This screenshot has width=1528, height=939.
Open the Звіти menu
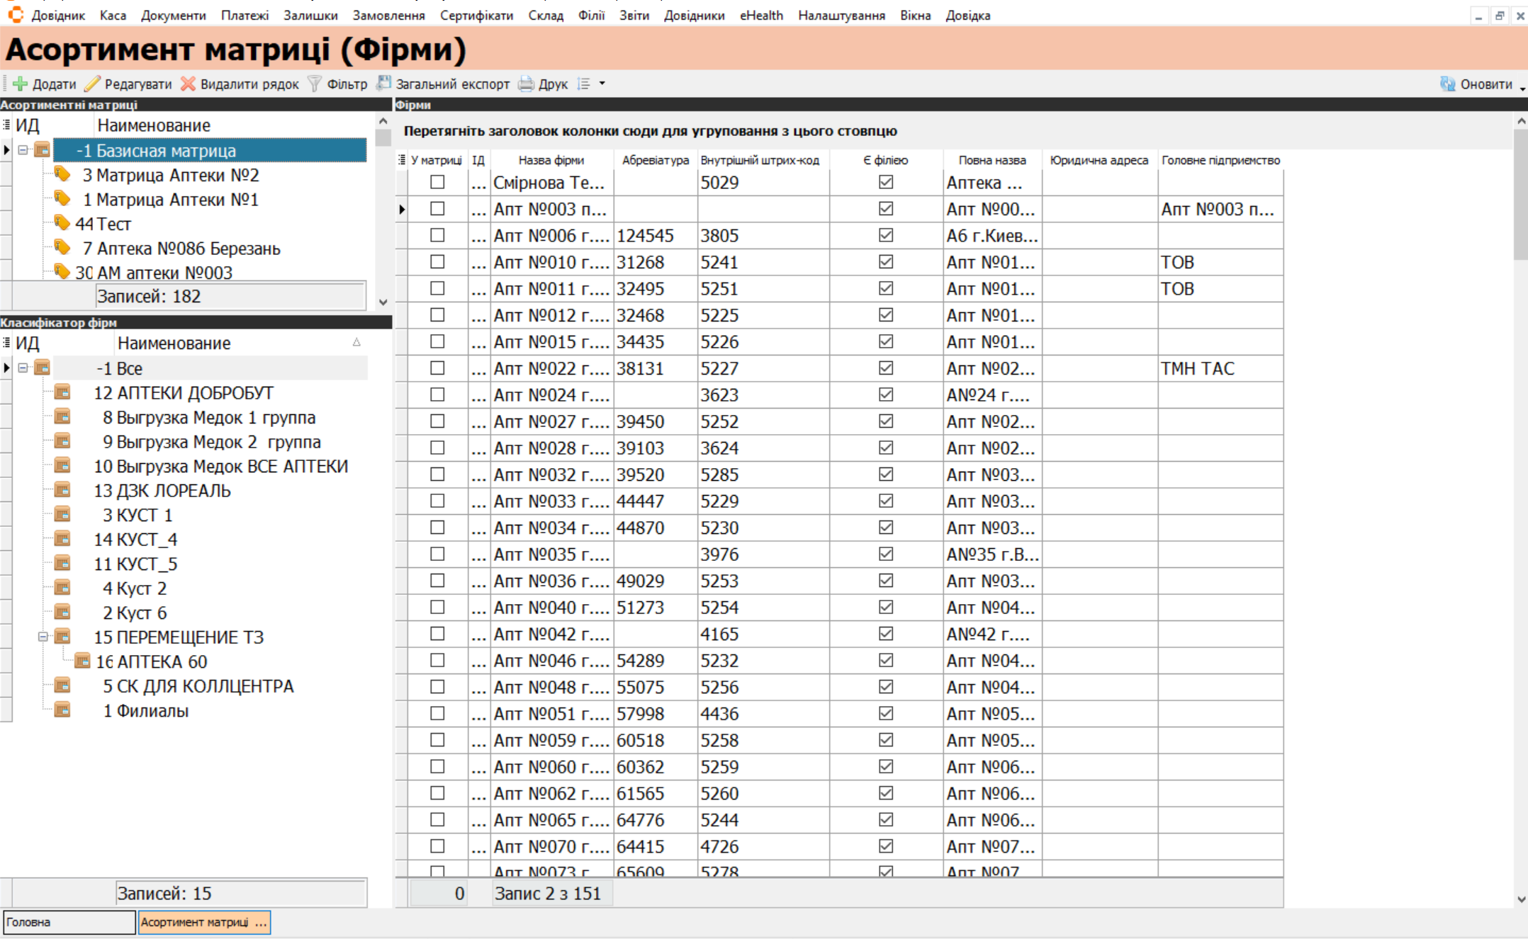(634, 16)
